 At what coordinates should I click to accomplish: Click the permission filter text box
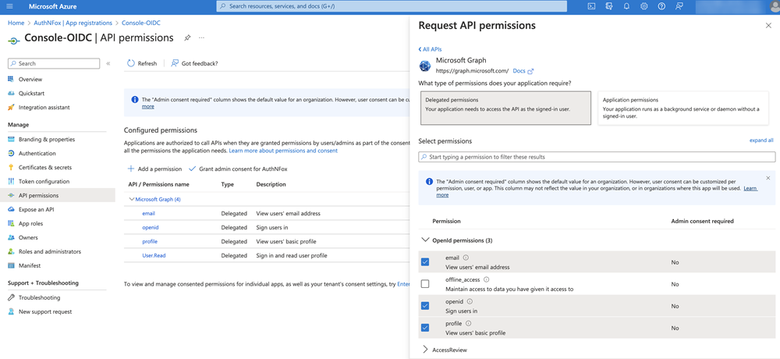click(597, 157)
